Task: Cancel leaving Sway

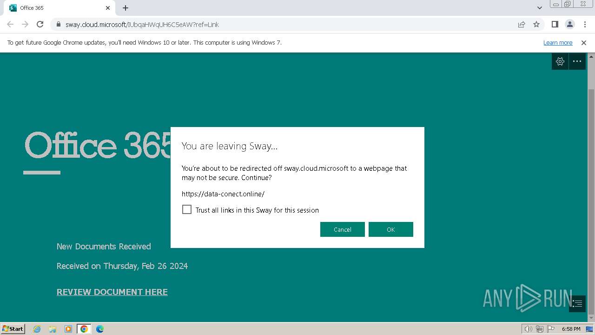Action: (x=342, y=229)
